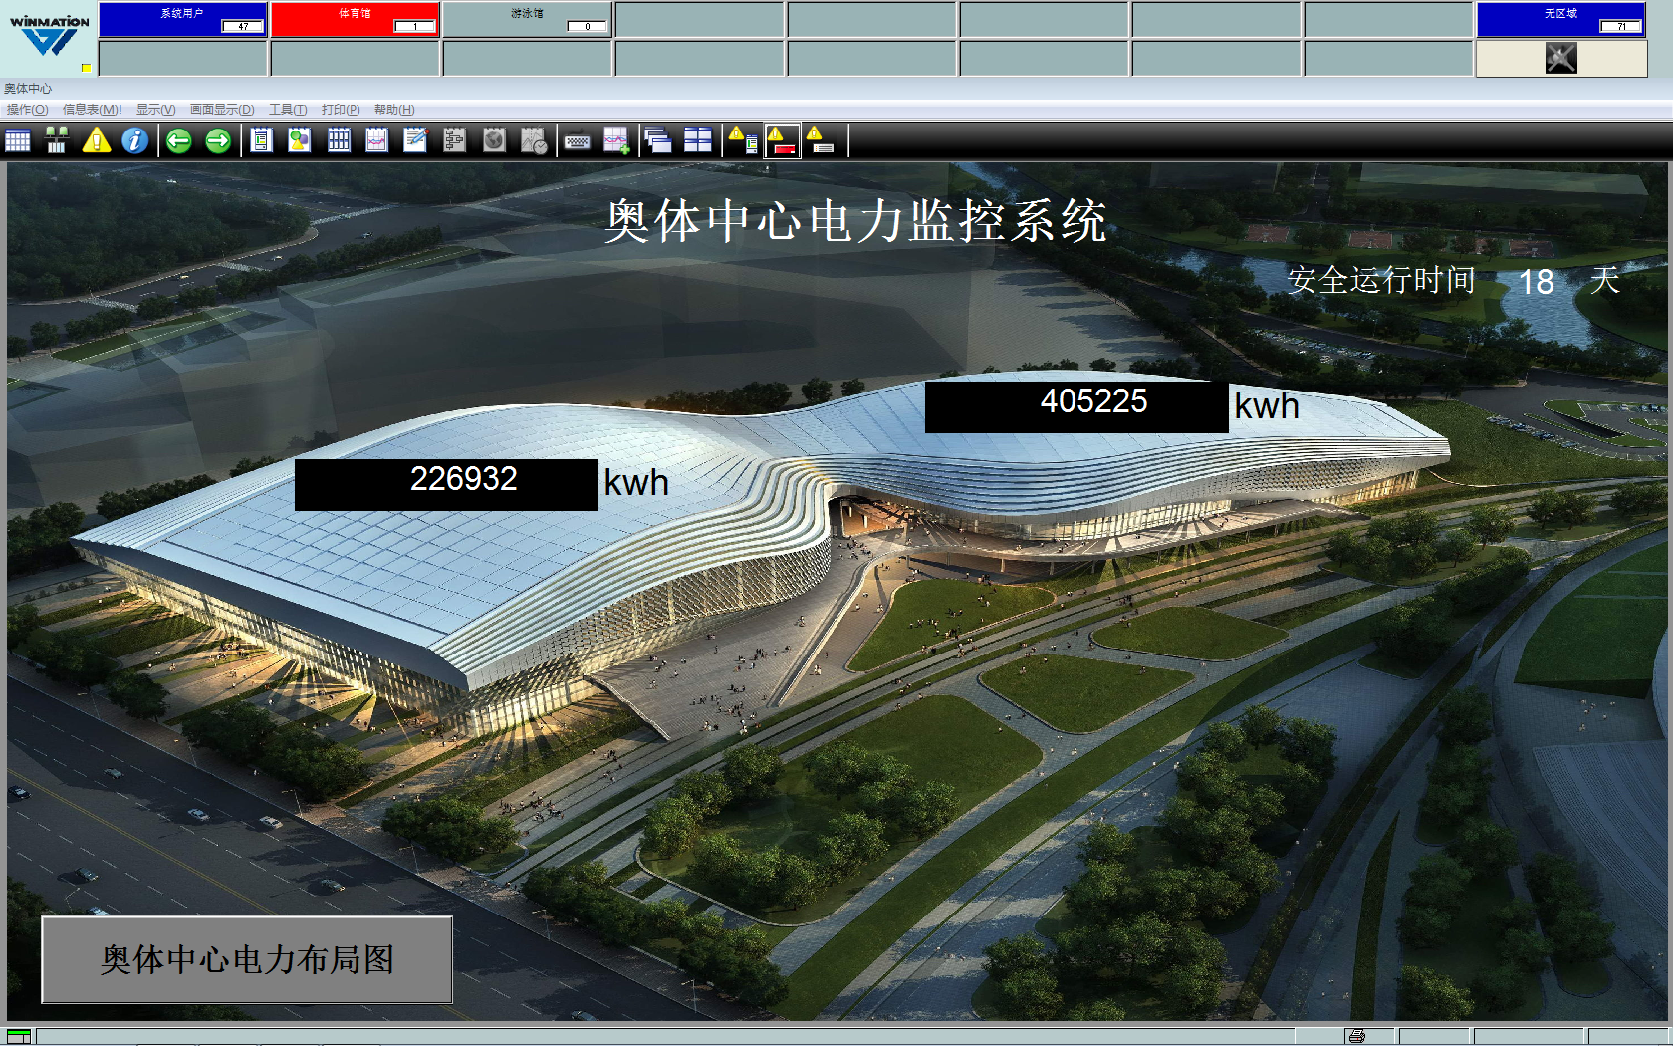Open the 操作(O) menu

27,110
